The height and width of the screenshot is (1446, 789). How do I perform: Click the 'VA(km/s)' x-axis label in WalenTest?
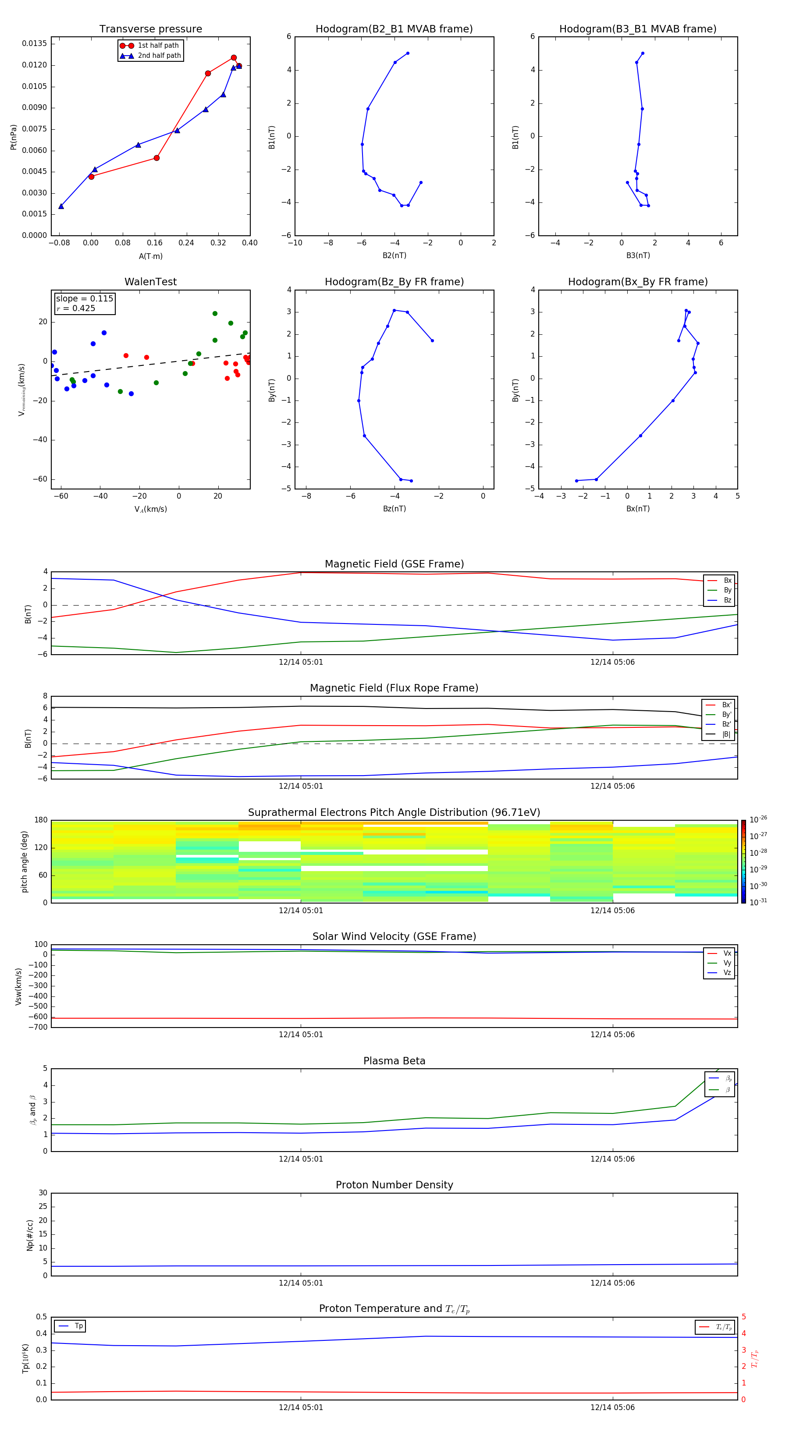pyautogui.click(x=150, y=509)
